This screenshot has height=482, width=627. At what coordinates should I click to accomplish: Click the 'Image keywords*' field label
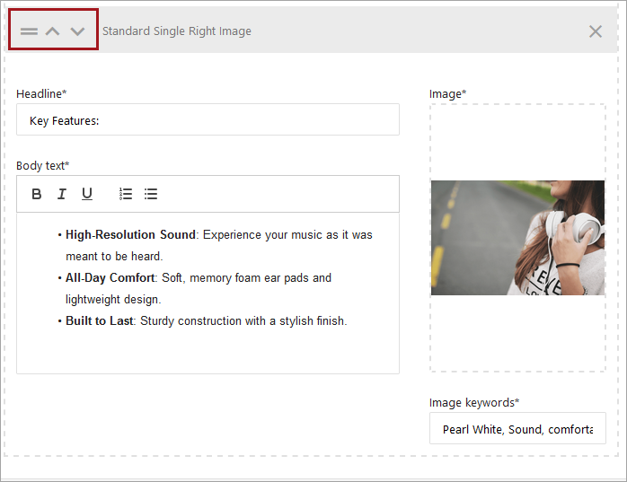pos(474,402)
